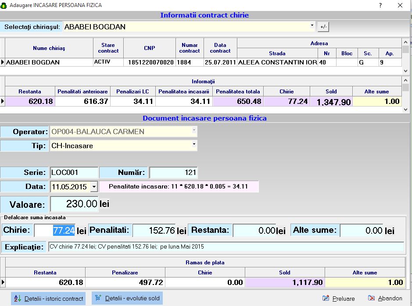Select the ABABEI BOGDAN row in tenant grid
Image resolution: width=412 pixels, height=306 pixels.
[x=48, y=62]
